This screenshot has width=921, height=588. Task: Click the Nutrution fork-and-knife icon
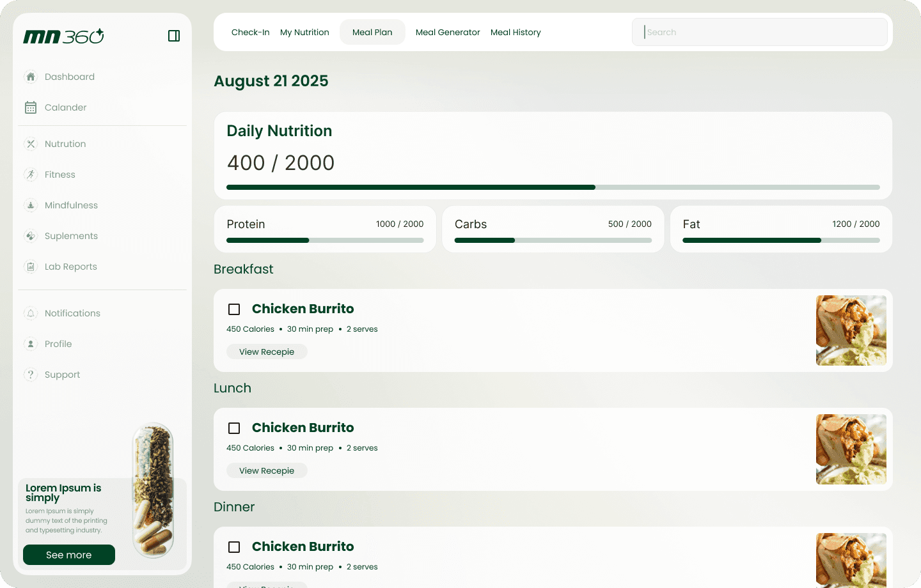click(x=31, y=144)
